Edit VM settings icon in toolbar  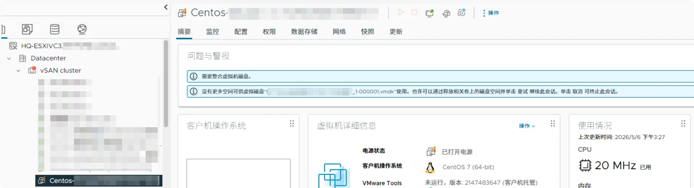coord(446,13)
